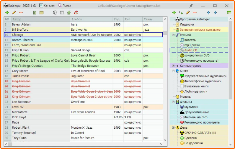Open the Поиск search menu

pyautogui.click(x=65, y=6)
